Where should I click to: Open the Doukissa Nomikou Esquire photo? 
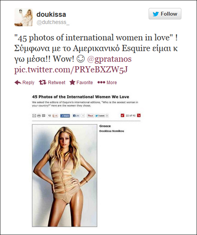(64, 176)
